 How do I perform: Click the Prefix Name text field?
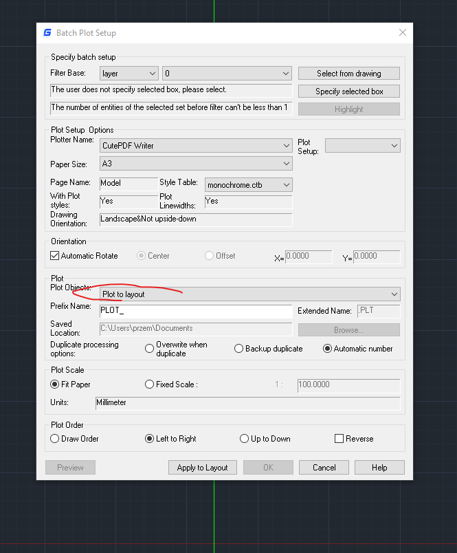[x=196, y=312]
